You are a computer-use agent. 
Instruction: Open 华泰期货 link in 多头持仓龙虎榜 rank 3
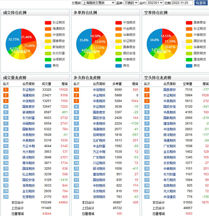(x=99, y=101)
